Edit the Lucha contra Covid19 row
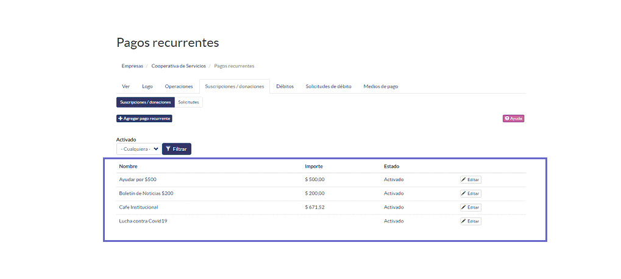621x279 pixels. click(470, 221)
